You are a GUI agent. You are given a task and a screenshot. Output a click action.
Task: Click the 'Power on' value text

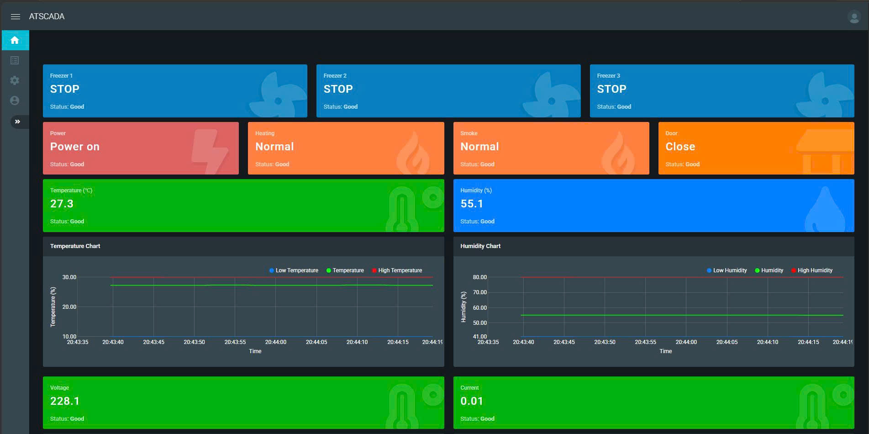point(75,147)
